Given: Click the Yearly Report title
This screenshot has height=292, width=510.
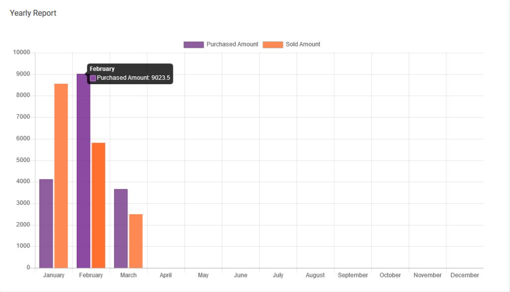Looking at the screenshot, I should [32, 13].
